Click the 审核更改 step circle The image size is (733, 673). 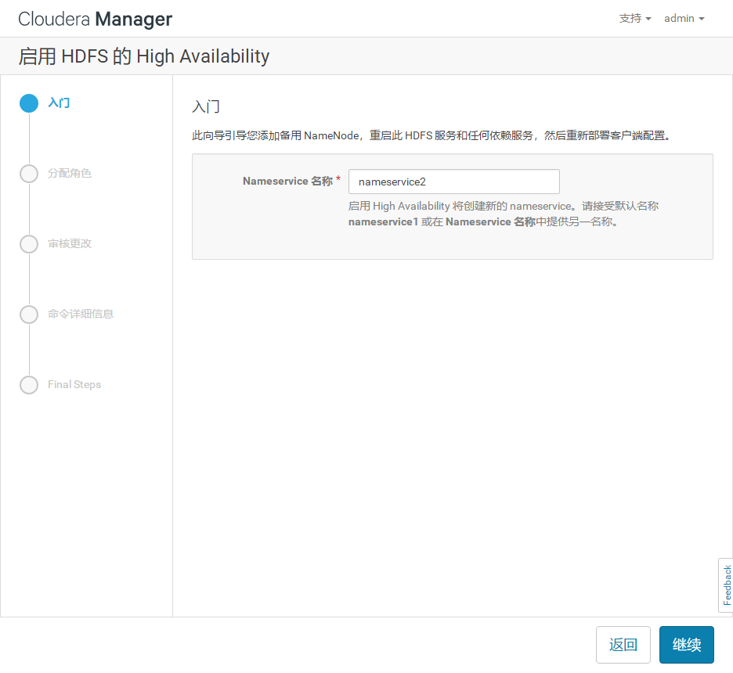29,244
